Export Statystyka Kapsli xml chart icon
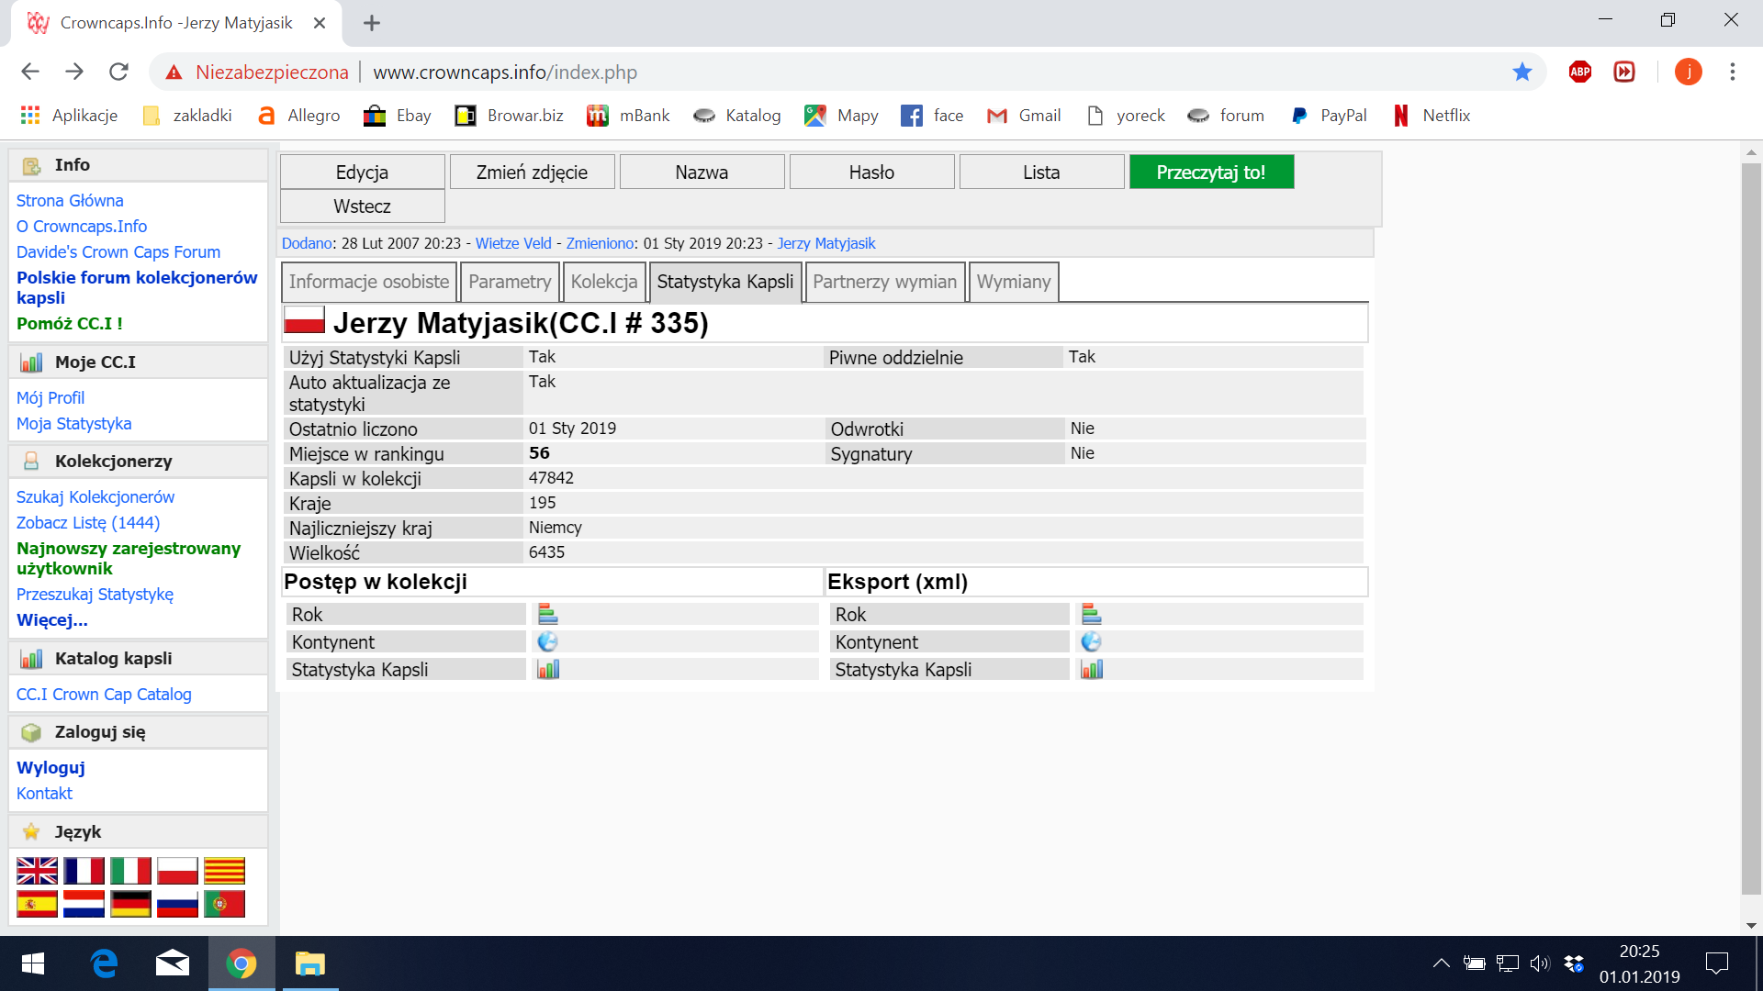 point(1092,669)
